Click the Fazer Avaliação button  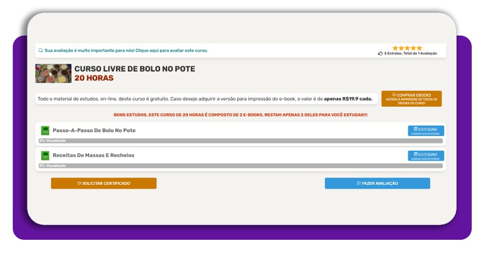(x=377, y=183)
